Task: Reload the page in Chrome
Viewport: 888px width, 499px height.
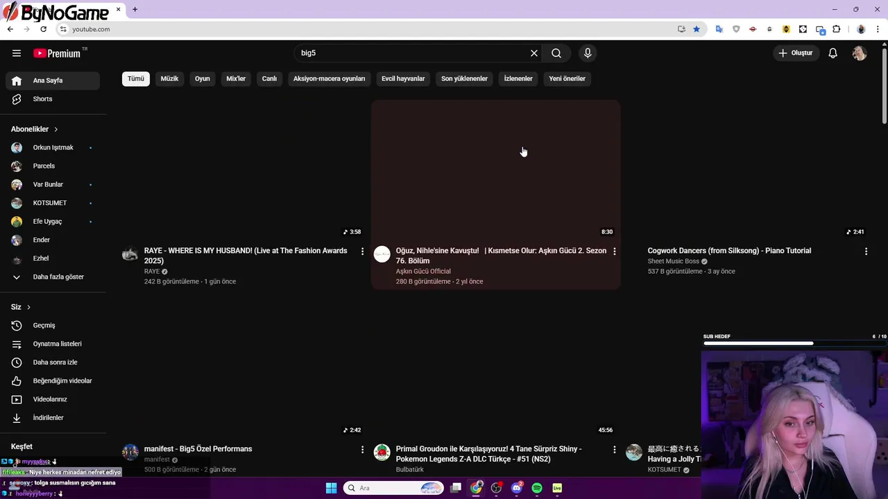Action: pos(43,29)
